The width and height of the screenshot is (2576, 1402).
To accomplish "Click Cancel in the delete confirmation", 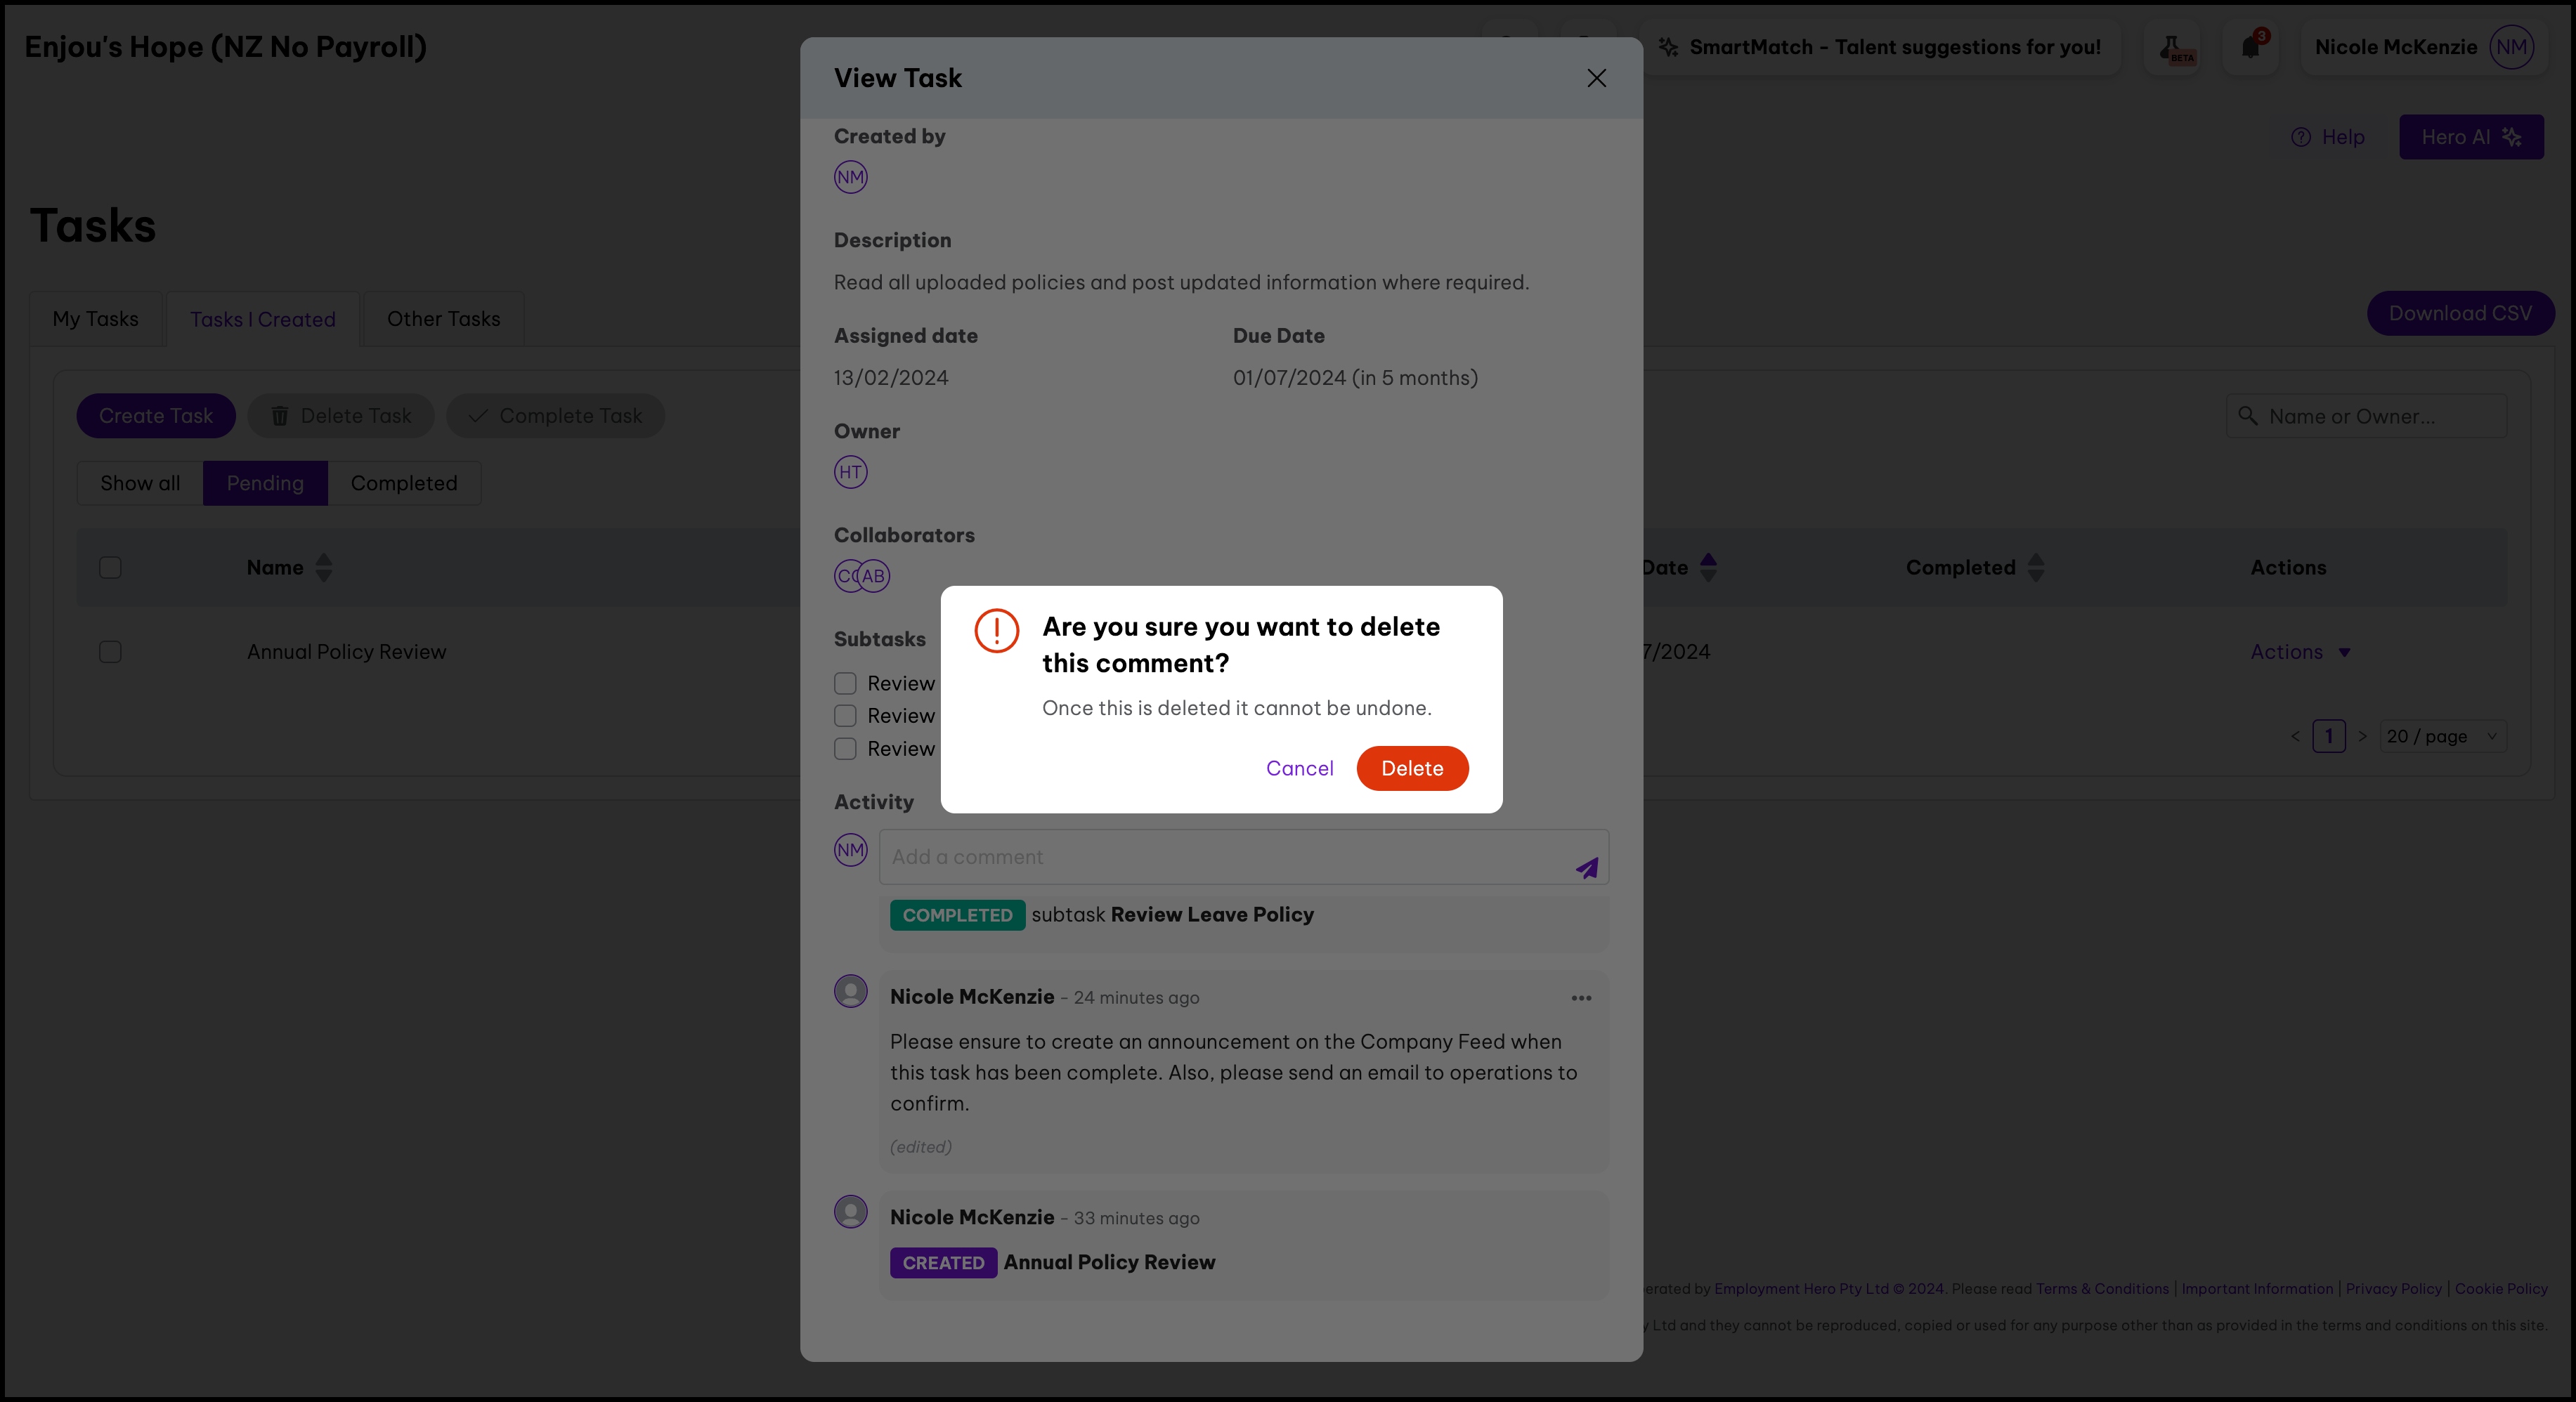I will [x=1299, y=768].
